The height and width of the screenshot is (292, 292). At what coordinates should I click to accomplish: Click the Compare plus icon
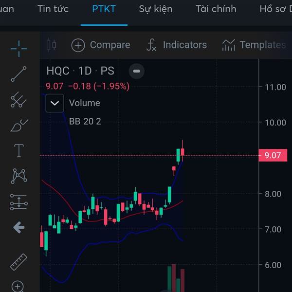[x=78, y=45]
